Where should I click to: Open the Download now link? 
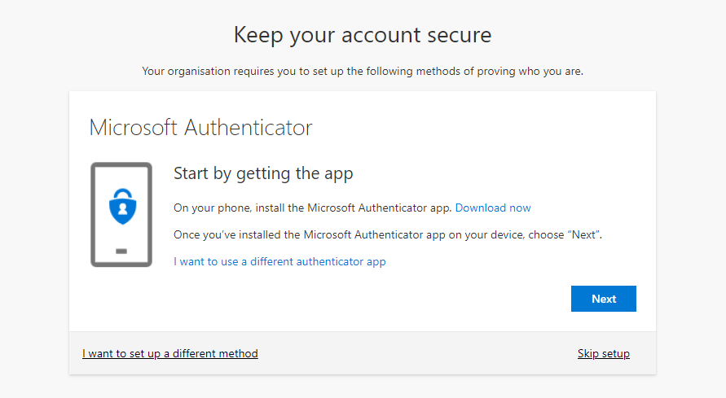click(493, 208)
